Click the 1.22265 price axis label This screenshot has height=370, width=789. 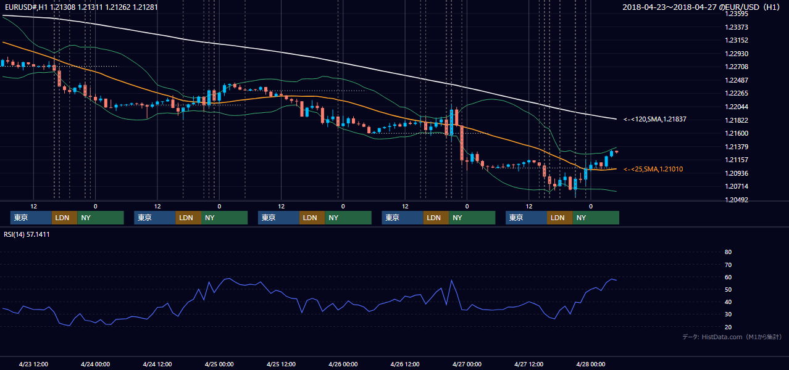pos(736,93)
